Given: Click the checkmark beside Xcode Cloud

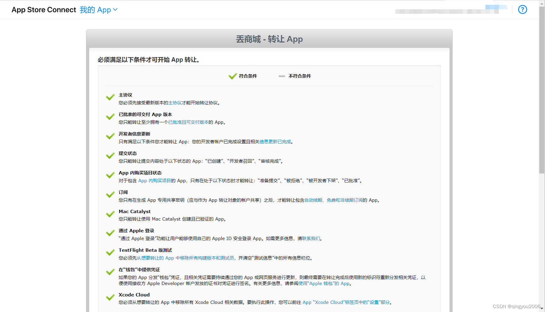Looking at the screenshot, I should [110, 297].
